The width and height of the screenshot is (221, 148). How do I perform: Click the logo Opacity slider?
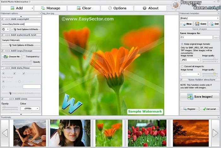[17, 62]
